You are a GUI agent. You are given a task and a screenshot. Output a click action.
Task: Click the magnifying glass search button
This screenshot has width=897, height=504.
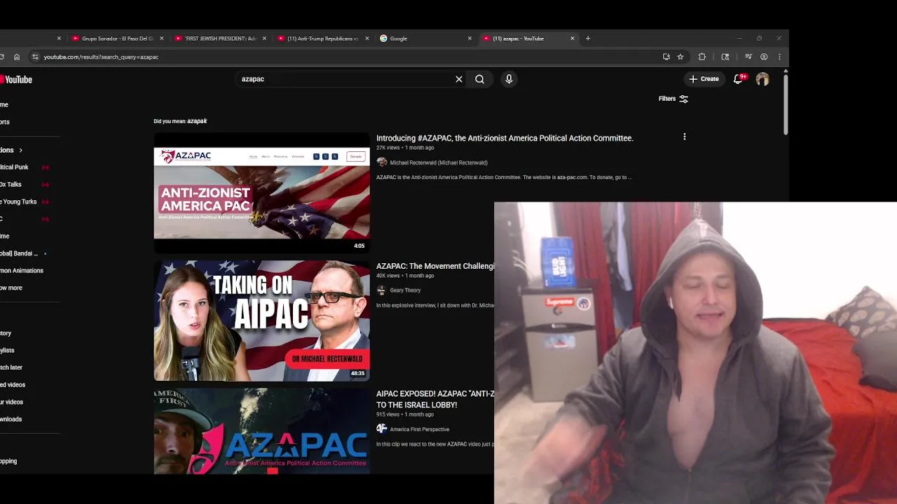click(479, 79)
